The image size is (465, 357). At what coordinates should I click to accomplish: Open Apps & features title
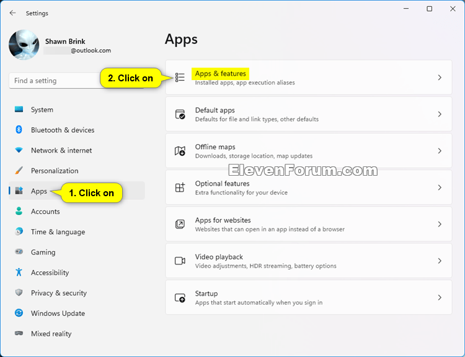[220, 73]
